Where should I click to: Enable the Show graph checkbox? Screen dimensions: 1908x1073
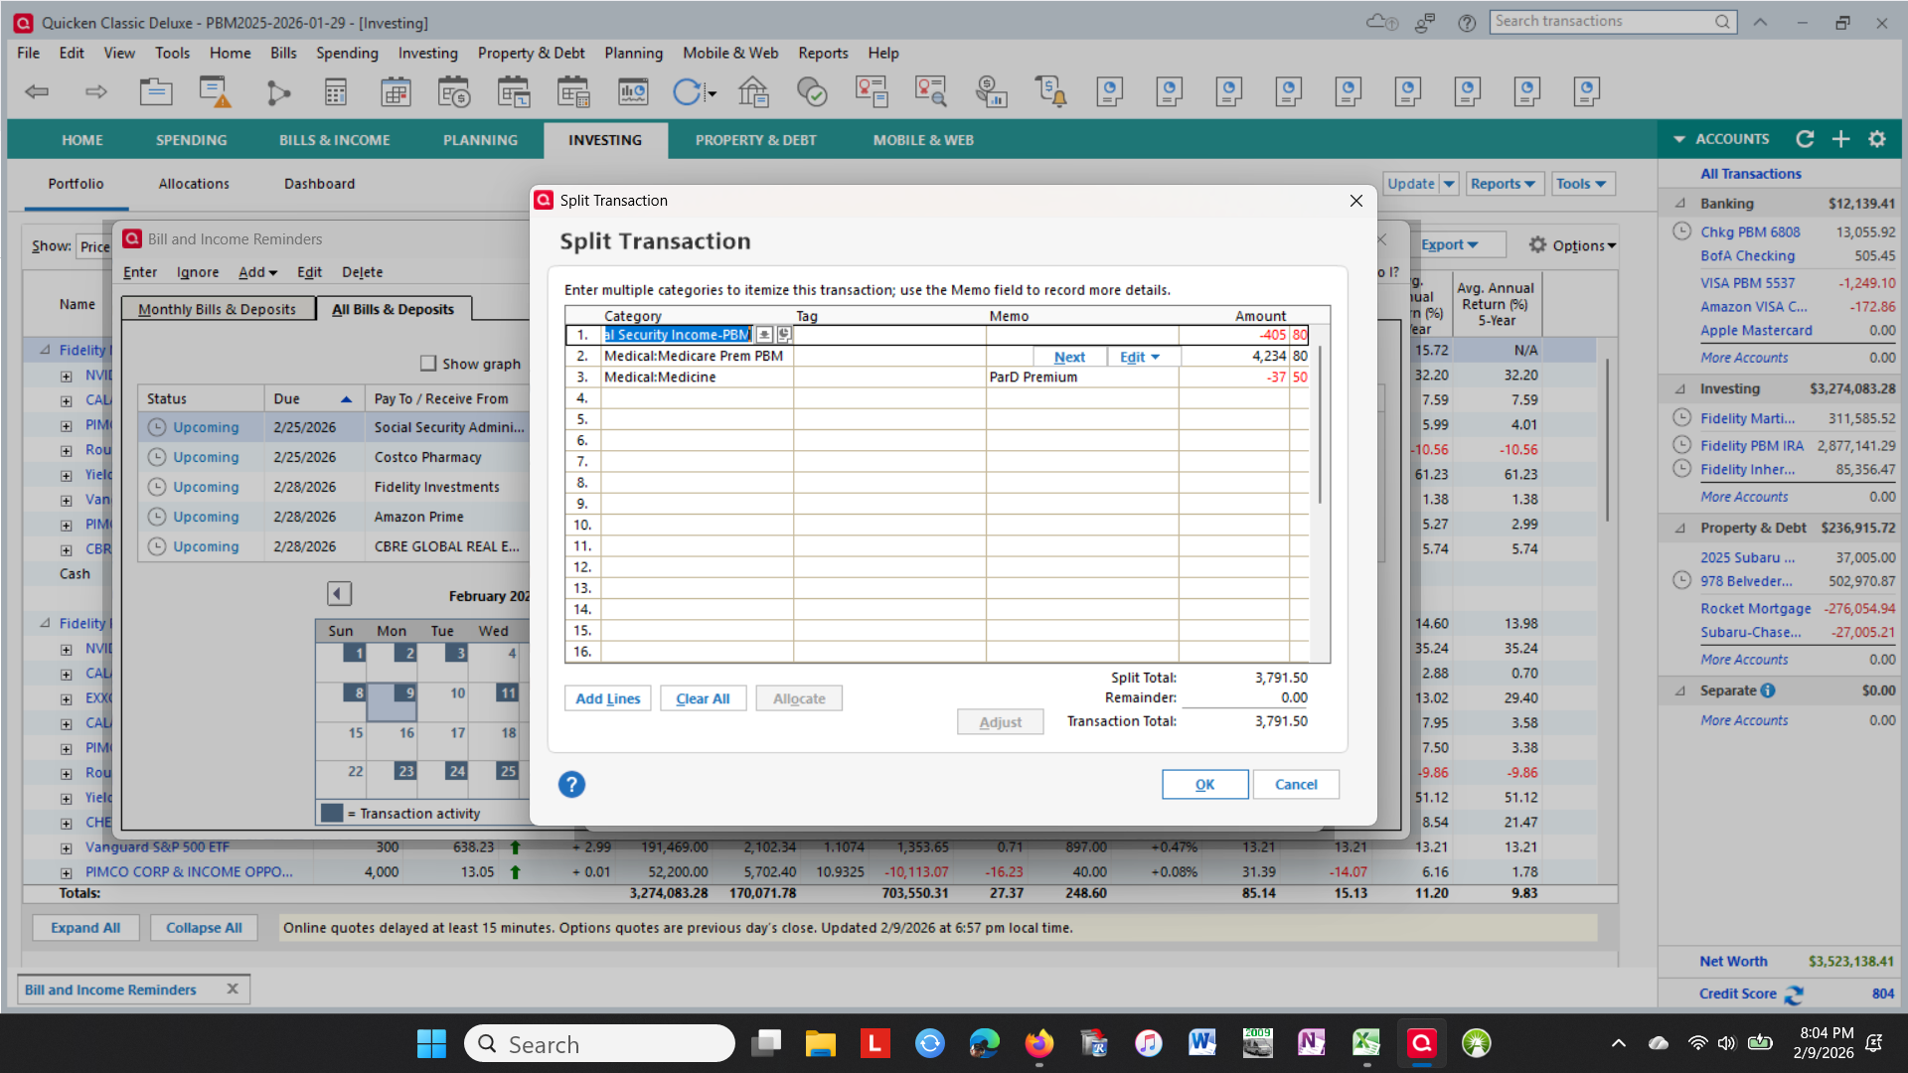(x=428, y=364)
